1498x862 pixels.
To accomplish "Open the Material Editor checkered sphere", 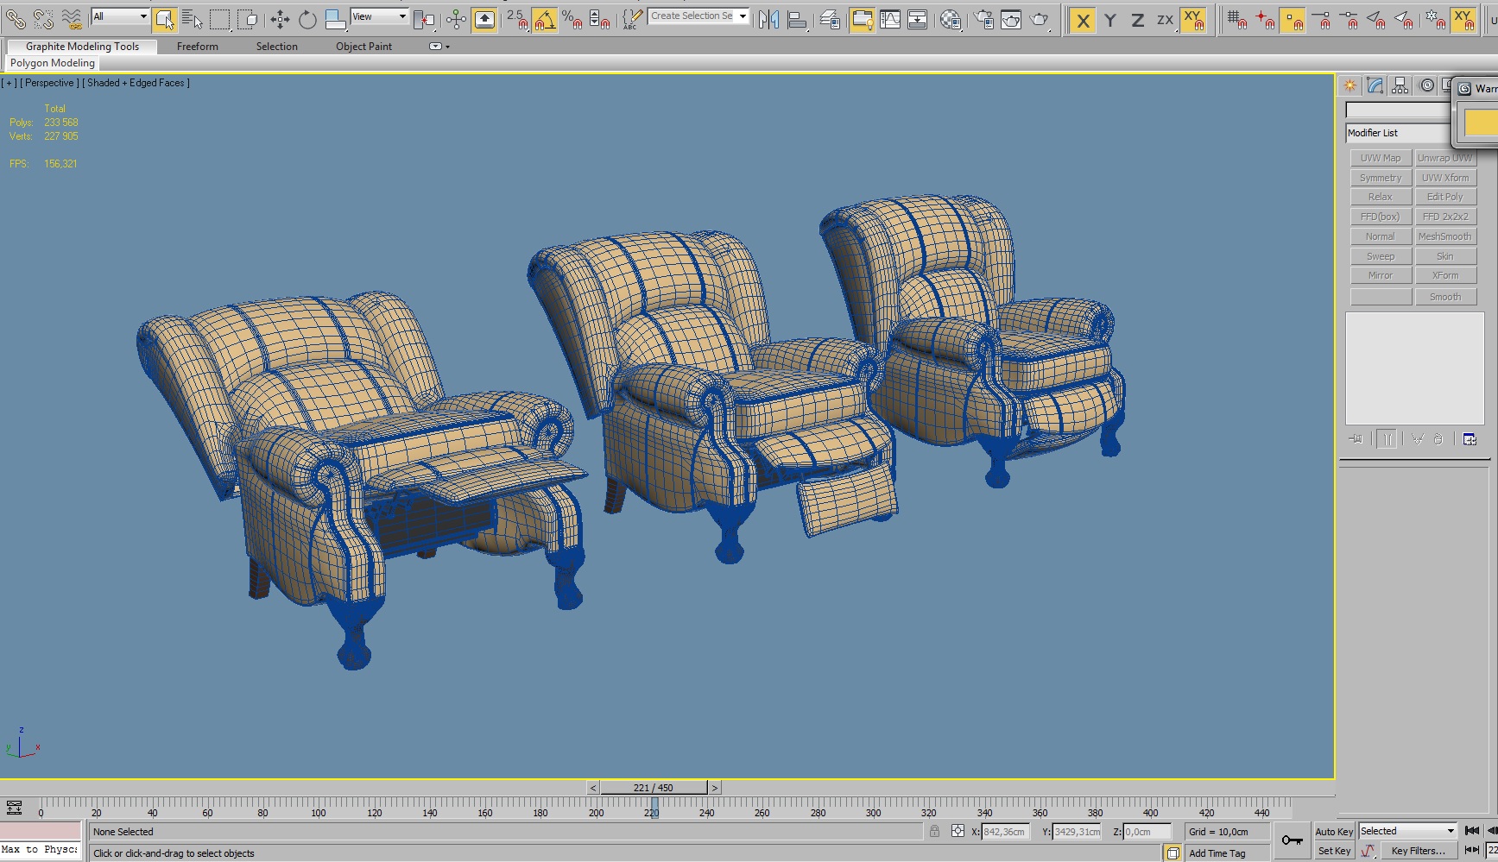I will click(x=951, y=19).
